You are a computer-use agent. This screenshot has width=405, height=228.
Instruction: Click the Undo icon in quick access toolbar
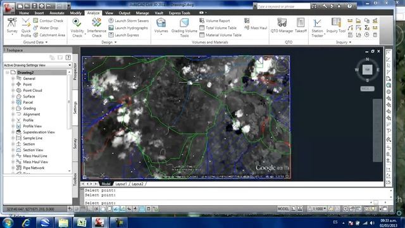coord(49,6)
